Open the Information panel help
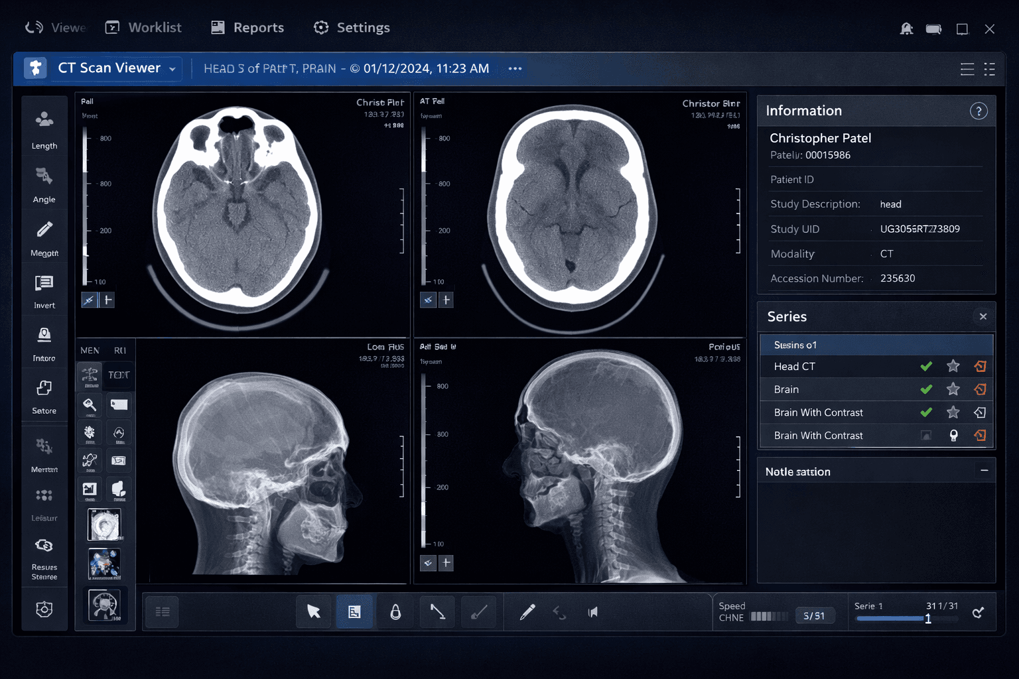The width and height of the screenshot is (1019, 679). [x=979, y=111]
